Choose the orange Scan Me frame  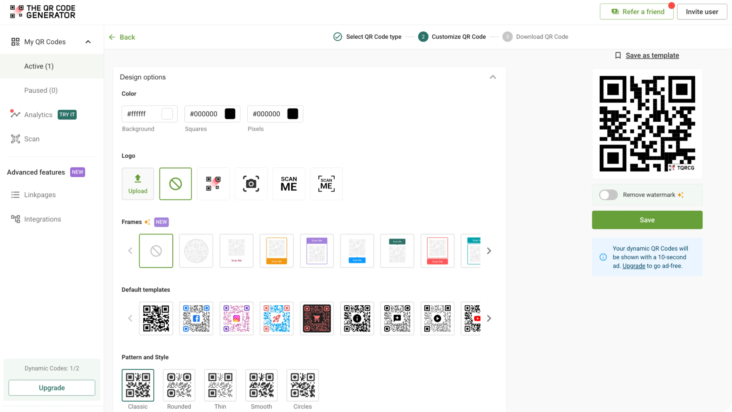276,251
